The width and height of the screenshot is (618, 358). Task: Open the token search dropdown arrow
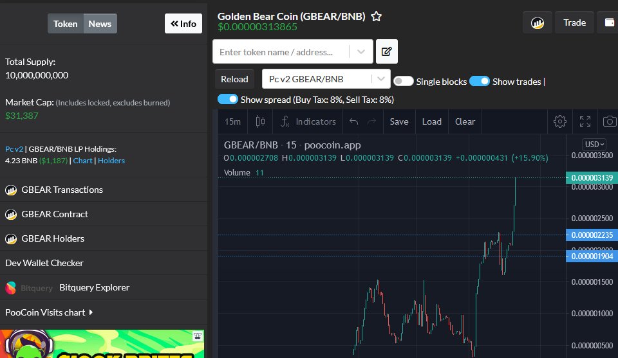point(361,52)
